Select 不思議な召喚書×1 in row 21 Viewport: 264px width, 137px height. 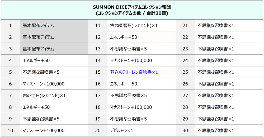216,26
